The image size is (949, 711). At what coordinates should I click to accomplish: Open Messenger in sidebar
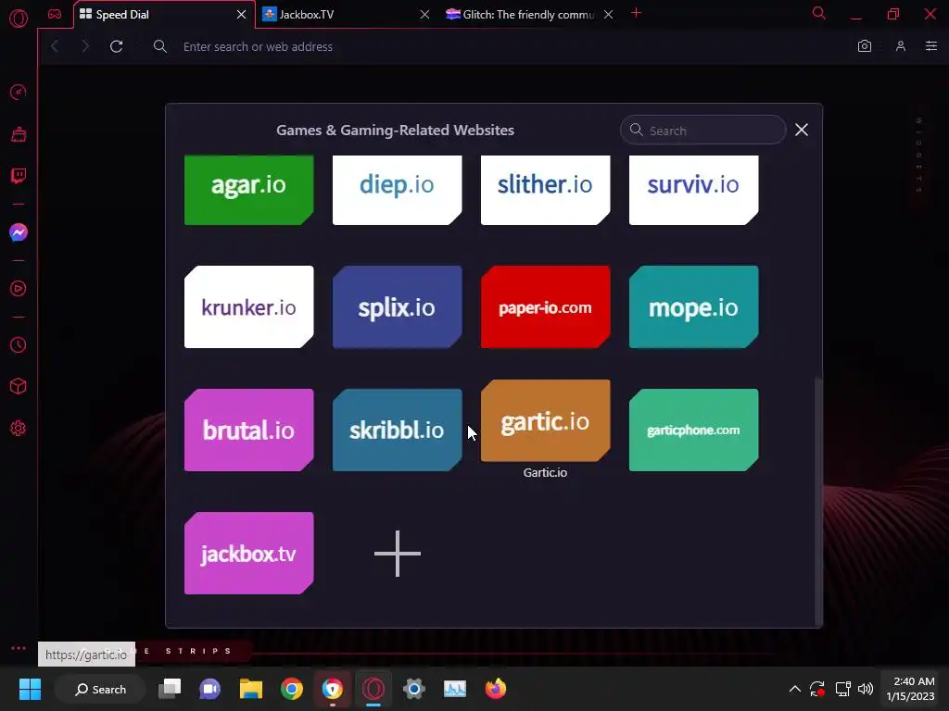coord(19,232)
